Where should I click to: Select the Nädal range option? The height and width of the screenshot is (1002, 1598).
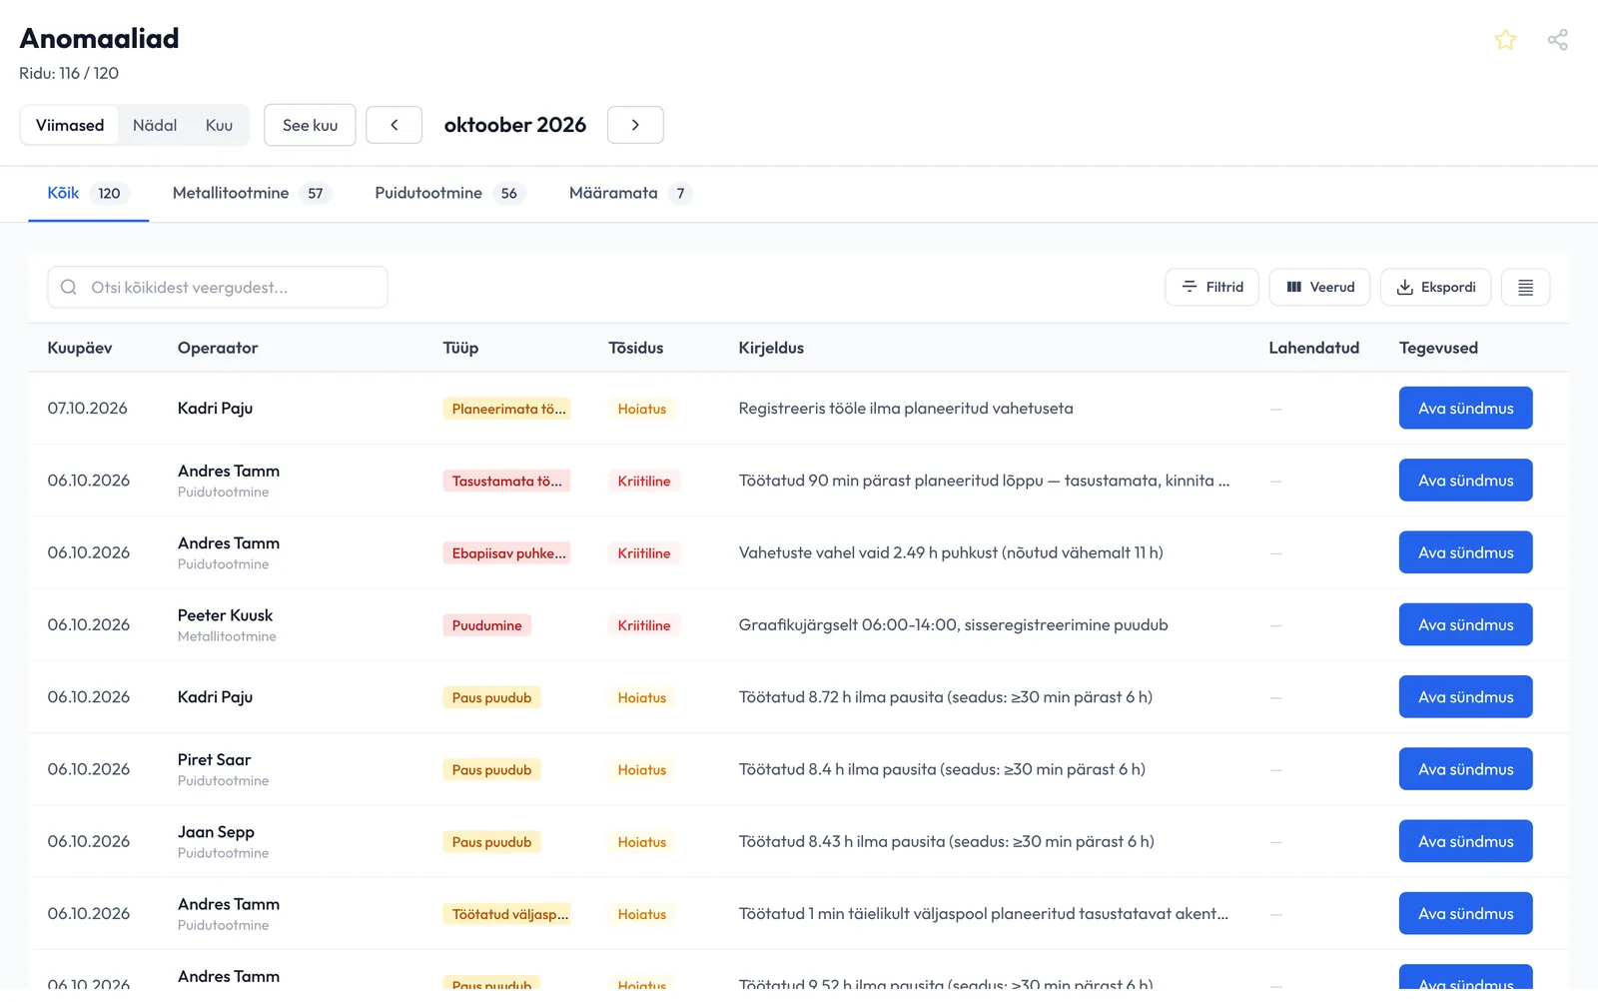click(155, 125)
